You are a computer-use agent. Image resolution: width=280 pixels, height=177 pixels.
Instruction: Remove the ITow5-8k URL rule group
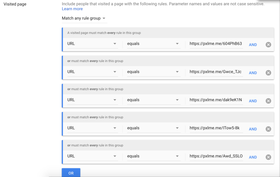click(268, 129)
